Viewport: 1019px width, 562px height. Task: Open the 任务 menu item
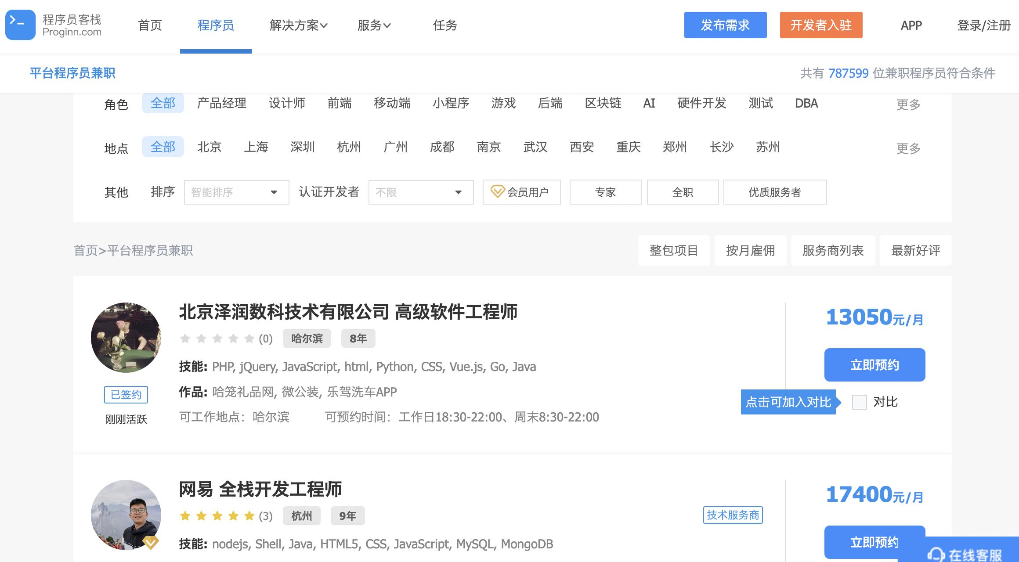click(444, 25)
